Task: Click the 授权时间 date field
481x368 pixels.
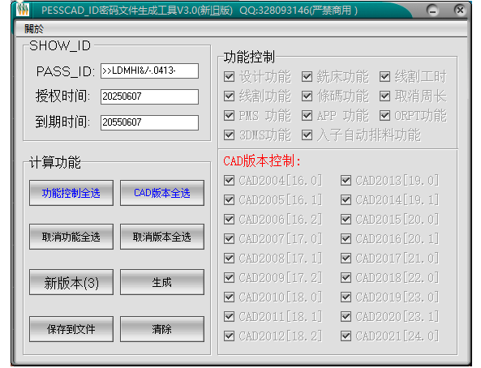Action: [x=149, y=96]
